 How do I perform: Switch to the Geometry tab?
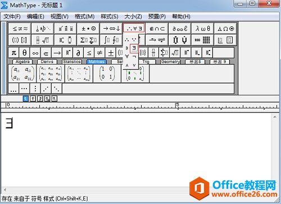[x=170, y=62]
